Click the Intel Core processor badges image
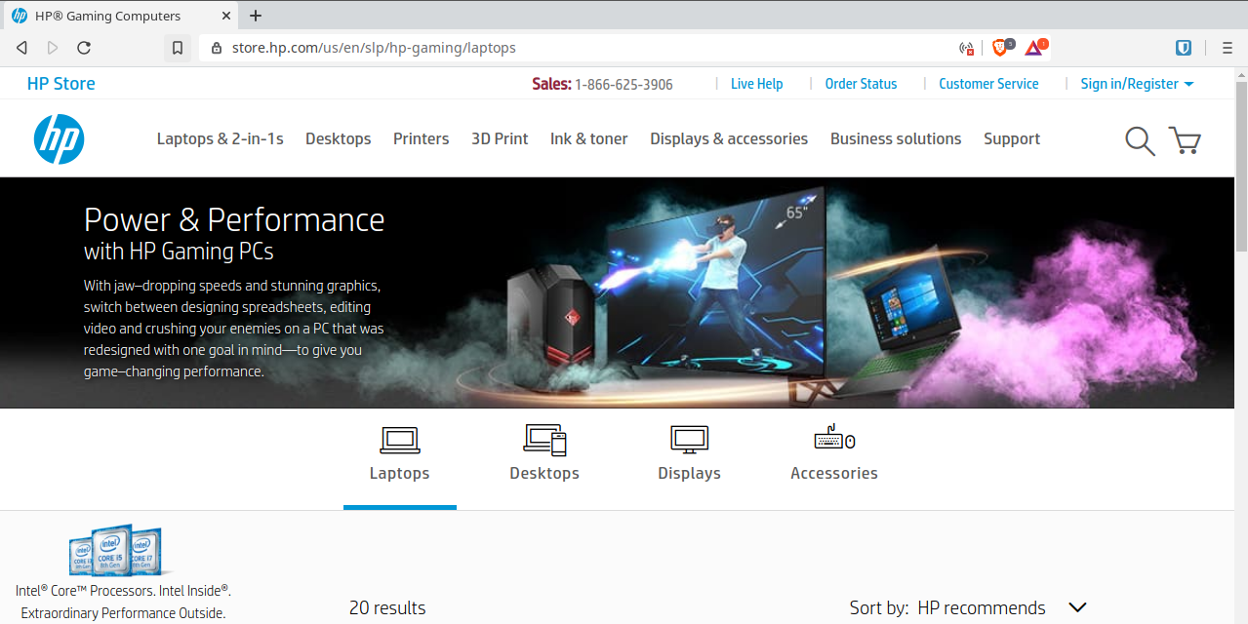The image size is (1248, 624). [x=116, y=552]
